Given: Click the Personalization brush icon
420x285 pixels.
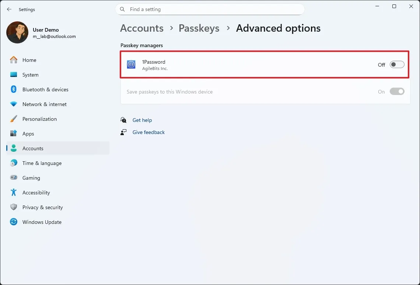Looking at the screenshot, I should pyautogui.click(x=13, y=119).
